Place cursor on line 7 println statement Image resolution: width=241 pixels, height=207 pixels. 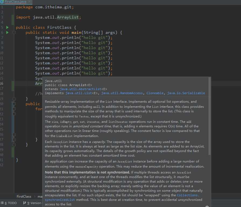(74, 38)
